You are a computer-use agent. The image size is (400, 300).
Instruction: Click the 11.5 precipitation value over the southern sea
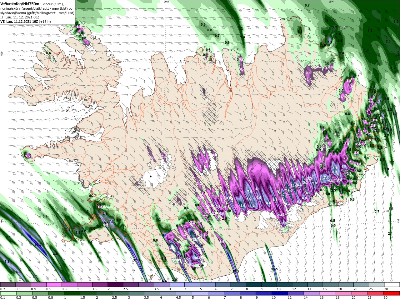point(274,269)
